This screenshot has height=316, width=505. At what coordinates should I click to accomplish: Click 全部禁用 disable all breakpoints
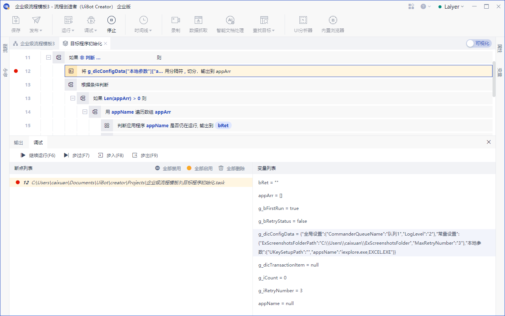[x=168, y=168]
